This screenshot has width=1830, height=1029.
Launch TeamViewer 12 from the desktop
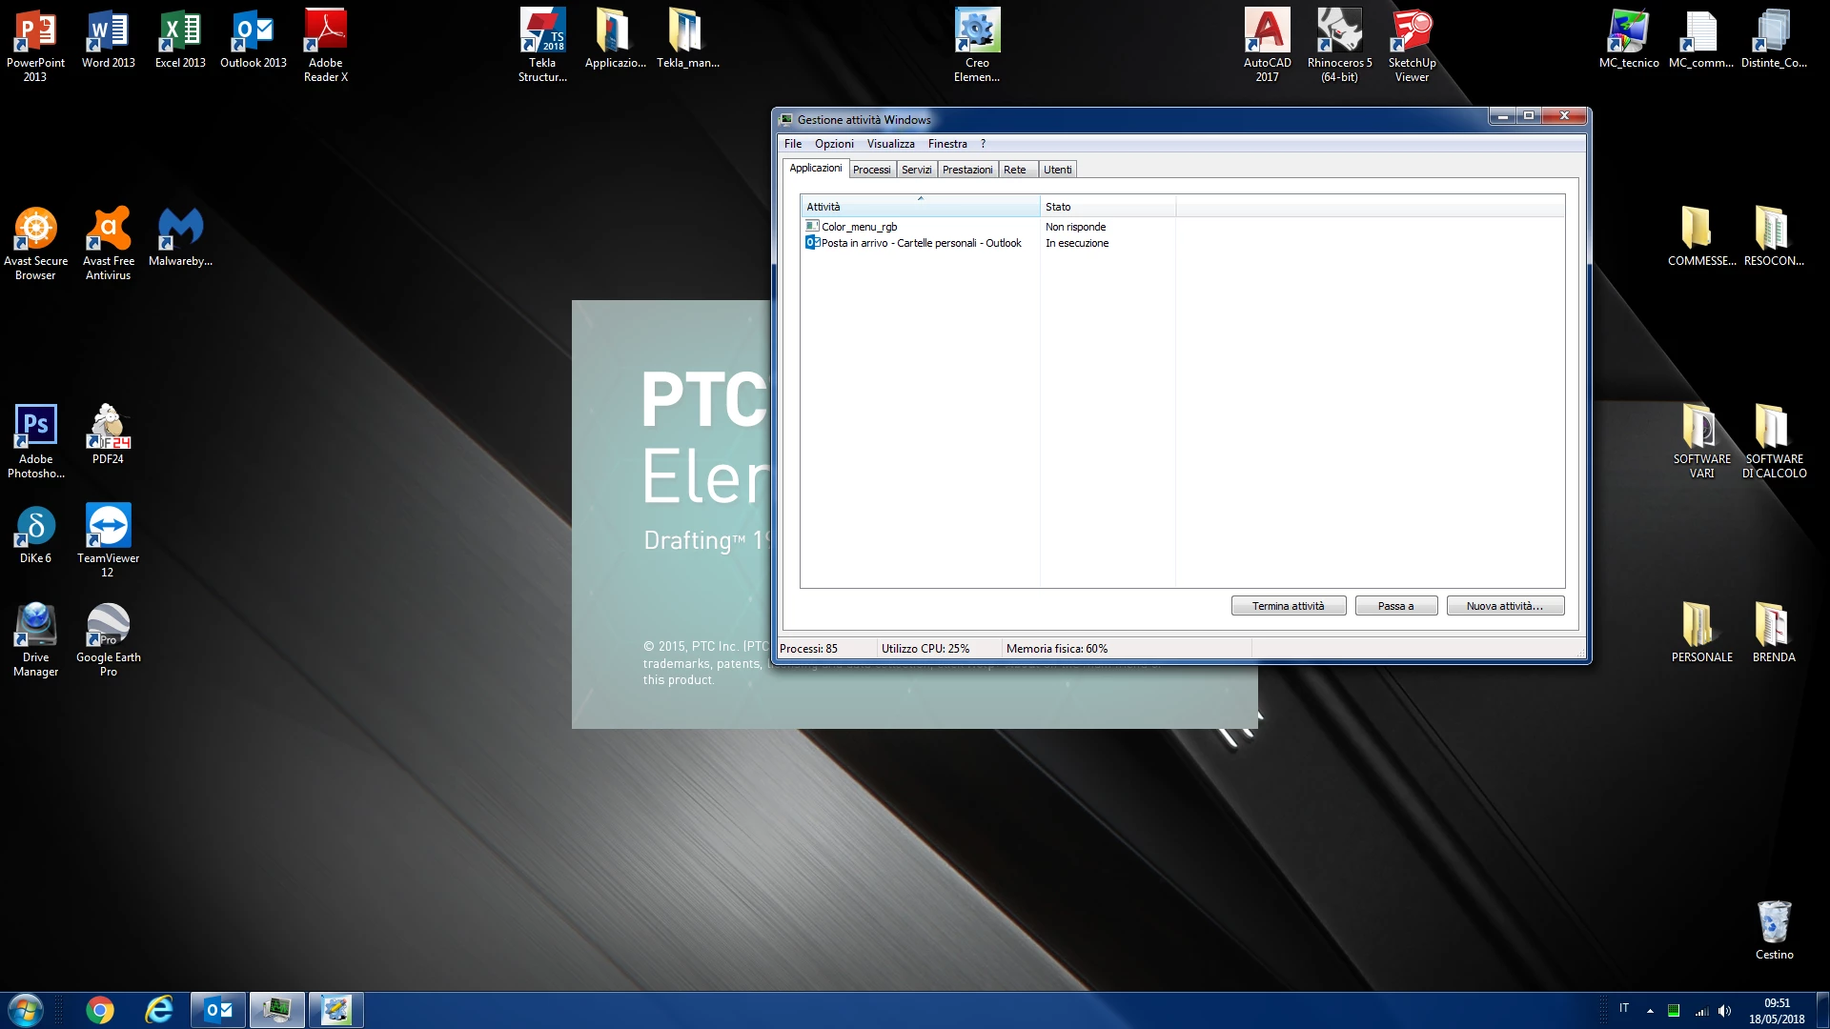tap(108, 527)
